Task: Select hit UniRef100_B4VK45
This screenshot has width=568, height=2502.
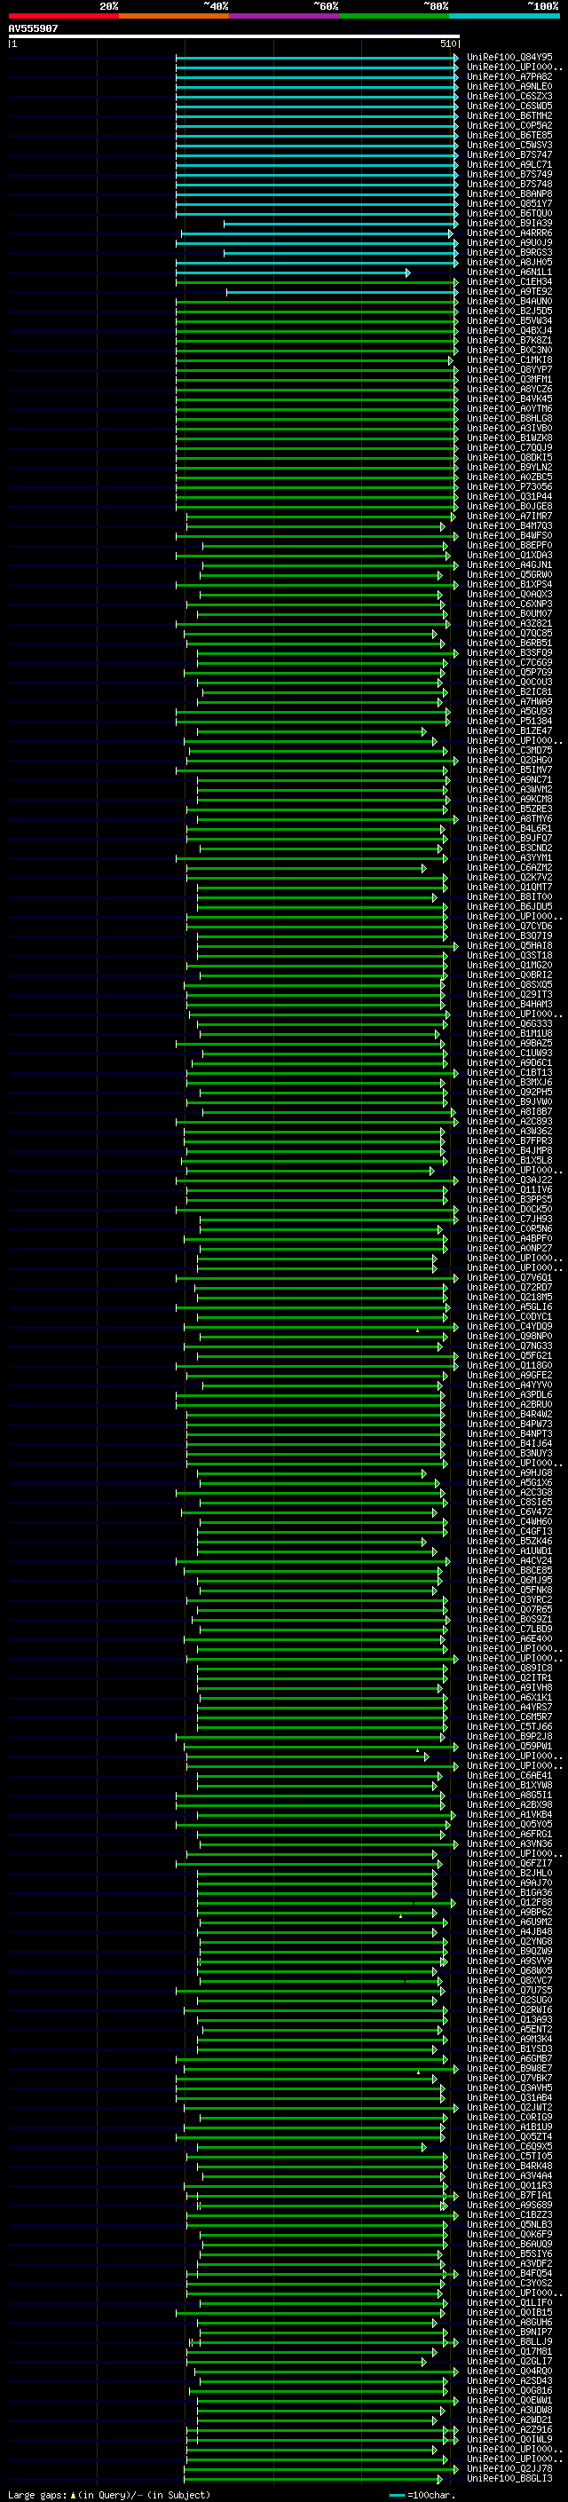Action: (x=509, y=399)
